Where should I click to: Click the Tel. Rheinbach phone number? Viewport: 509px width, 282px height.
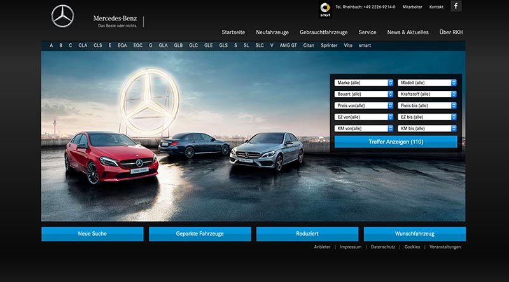365,7
